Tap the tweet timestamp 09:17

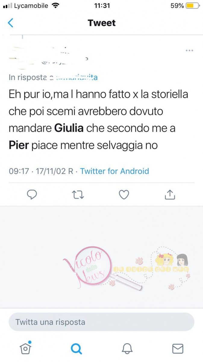point(19,171)
